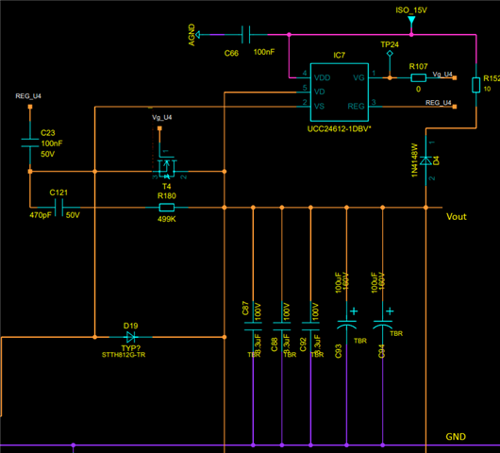Click the GND net label
The height and width of the screenshot is (453, 500).
coord(456,436)
